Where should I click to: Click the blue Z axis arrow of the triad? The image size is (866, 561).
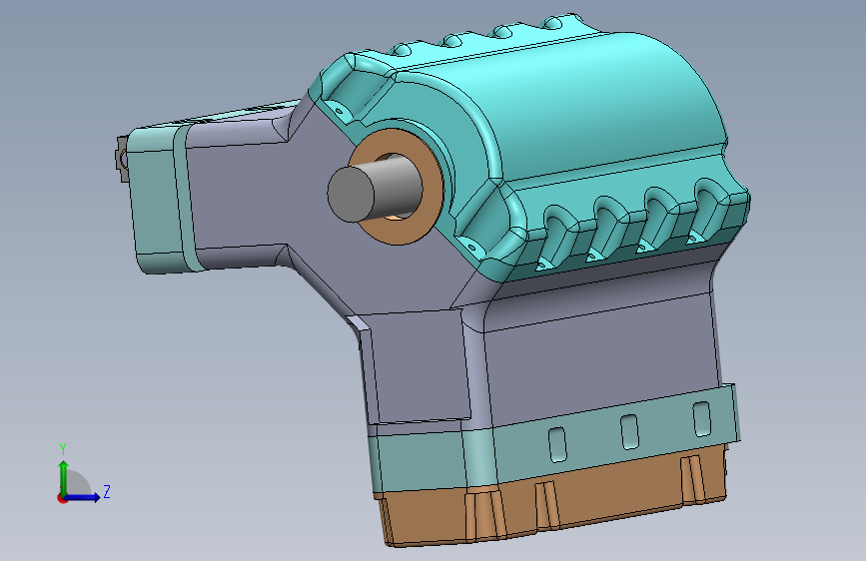point(84,497)
